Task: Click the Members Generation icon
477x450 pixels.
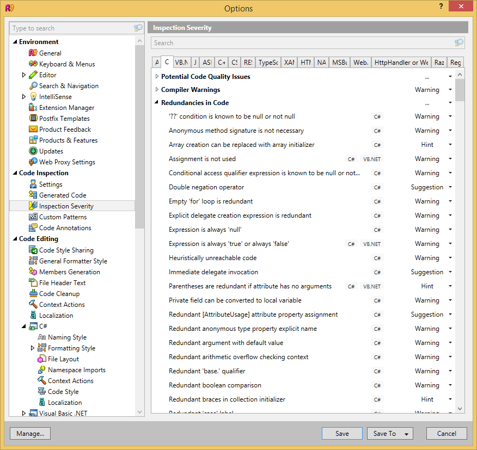Action: pos(33,272)
